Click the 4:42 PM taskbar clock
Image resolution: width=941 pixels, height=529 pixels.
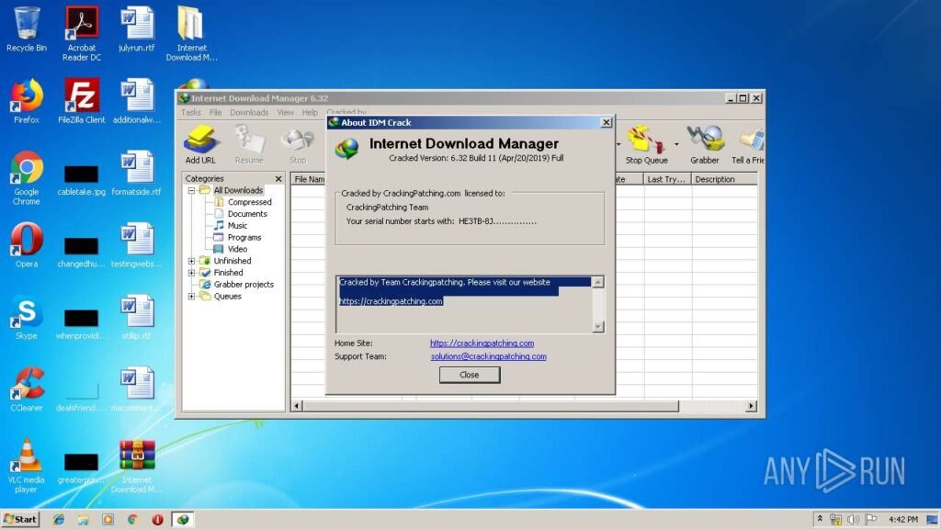tap(903, 520)
